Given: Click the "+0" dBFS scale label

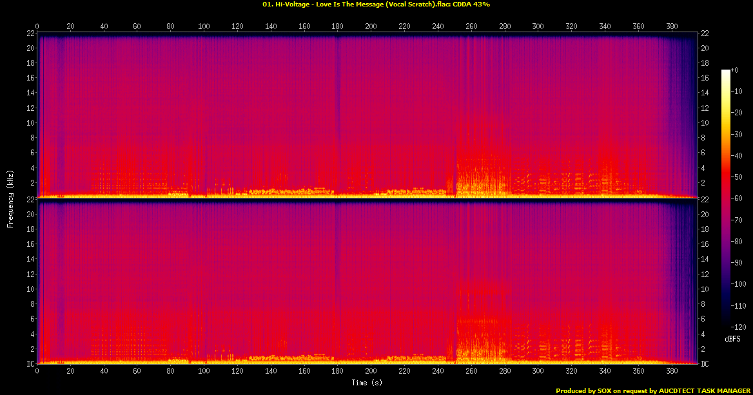Looking at the screenshot, I should coord(735,70).
